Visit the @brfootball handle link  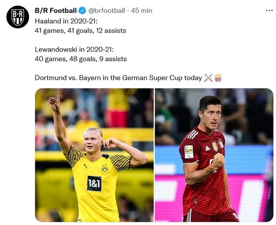(107, 11)
